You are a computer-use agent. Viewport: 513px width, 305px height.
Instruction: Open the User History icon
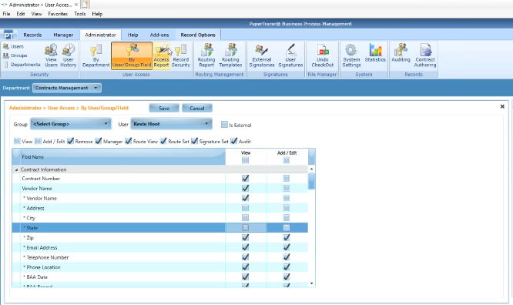tap(68, 55)
